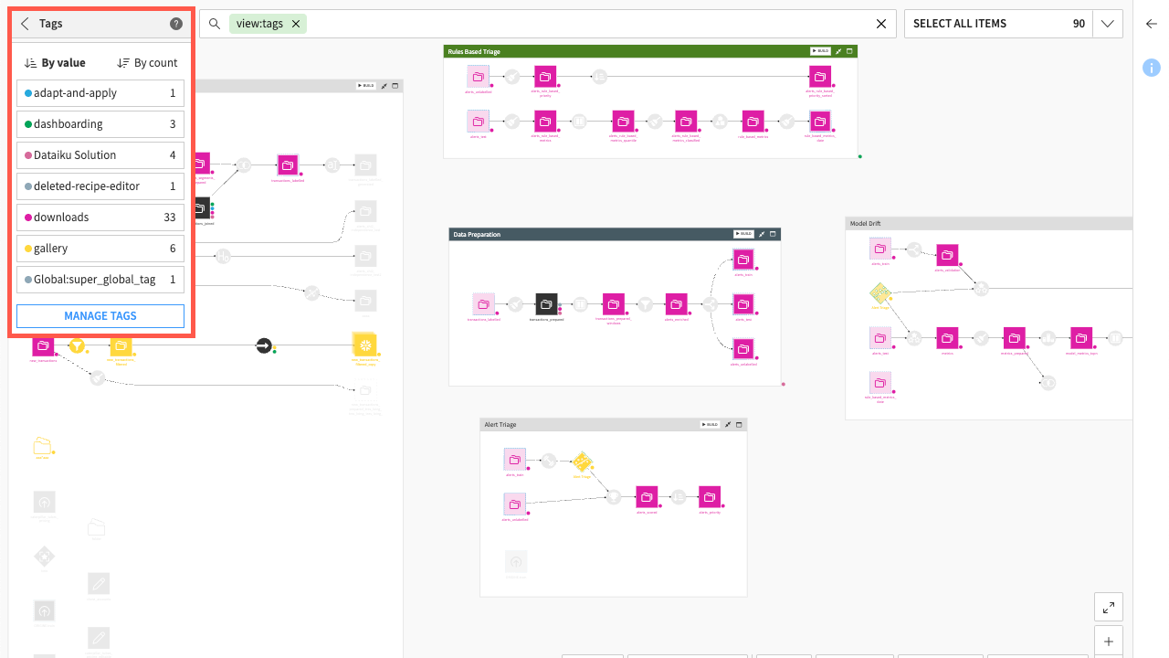The image size is (1169, 658).
Task: Select the yellow filter recipe
Action: 78,345
